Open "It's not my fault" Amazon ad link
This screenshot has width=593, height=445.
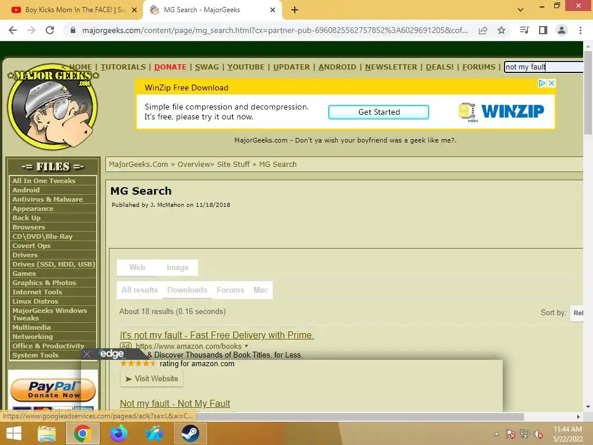217,335
